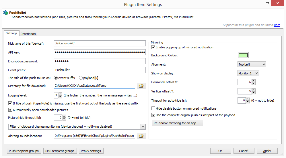Image resolution: width=286 pixels, height=158 pixels.
Task: Increase Timeout for auto-hide spinner
Action: tap(248, 99)
